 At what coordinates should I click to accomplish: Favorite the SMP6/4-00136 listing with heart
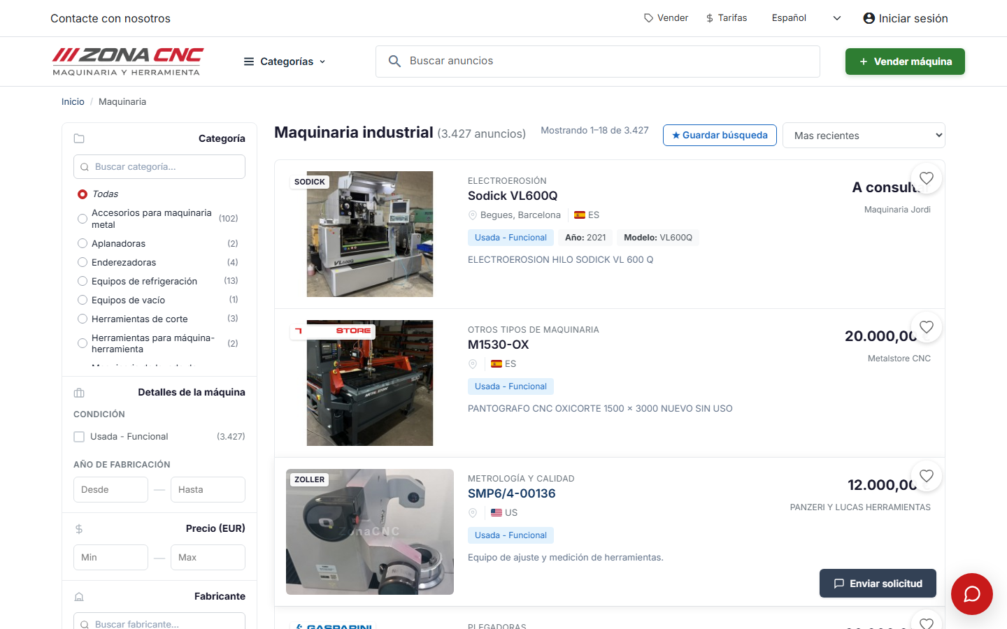(927, 476)
